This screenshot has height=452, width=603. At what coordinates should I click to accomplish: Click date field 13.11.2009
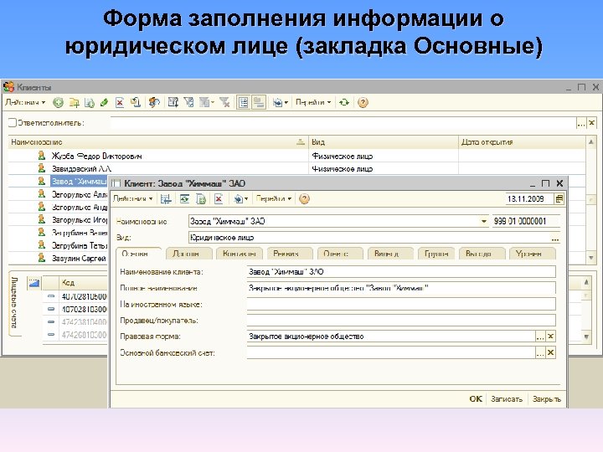[x=529, y=198]
